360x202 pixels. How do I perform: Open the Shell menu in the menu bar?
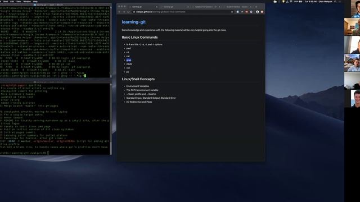(x=6, y=1)
